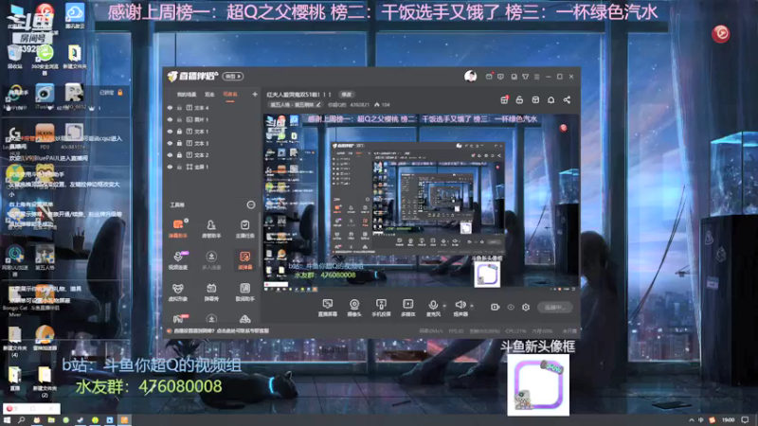Toggle the lock on the 文本 4 layer
The width and height of the screenshot is (758, 426).
point(179,108)
